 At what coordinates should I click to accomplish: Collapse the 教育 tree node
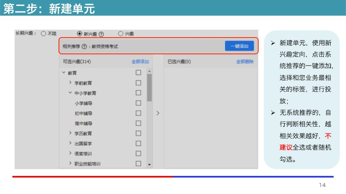(63, 73)
